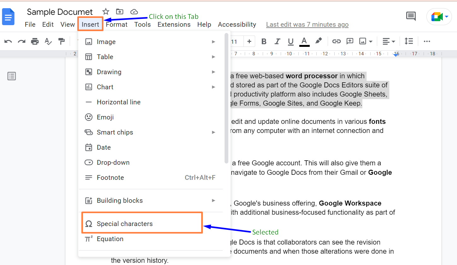This screenshot has width=457, height=265.
Task: Insert an Equation
Action: [151, 239]
